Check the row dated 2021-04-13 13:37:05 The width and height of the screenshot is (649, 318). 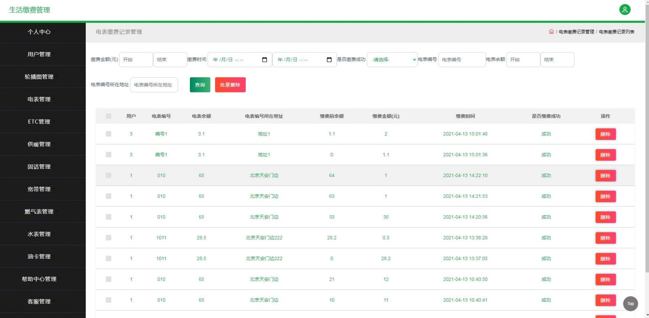pyautogui.click(x=109, y=258)
